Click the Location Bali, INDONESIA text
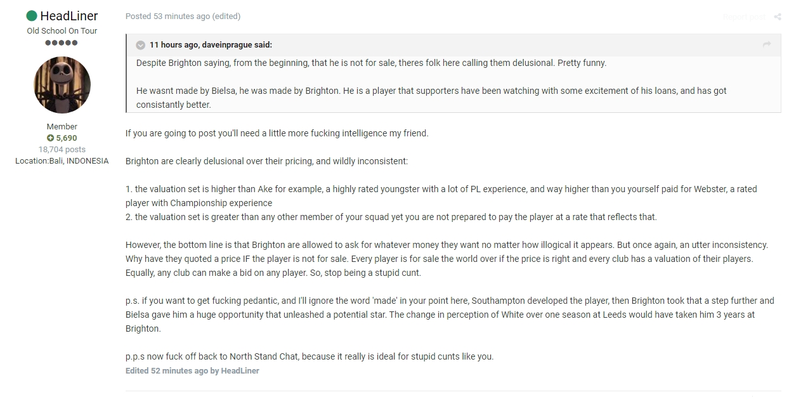 [62, 161]
